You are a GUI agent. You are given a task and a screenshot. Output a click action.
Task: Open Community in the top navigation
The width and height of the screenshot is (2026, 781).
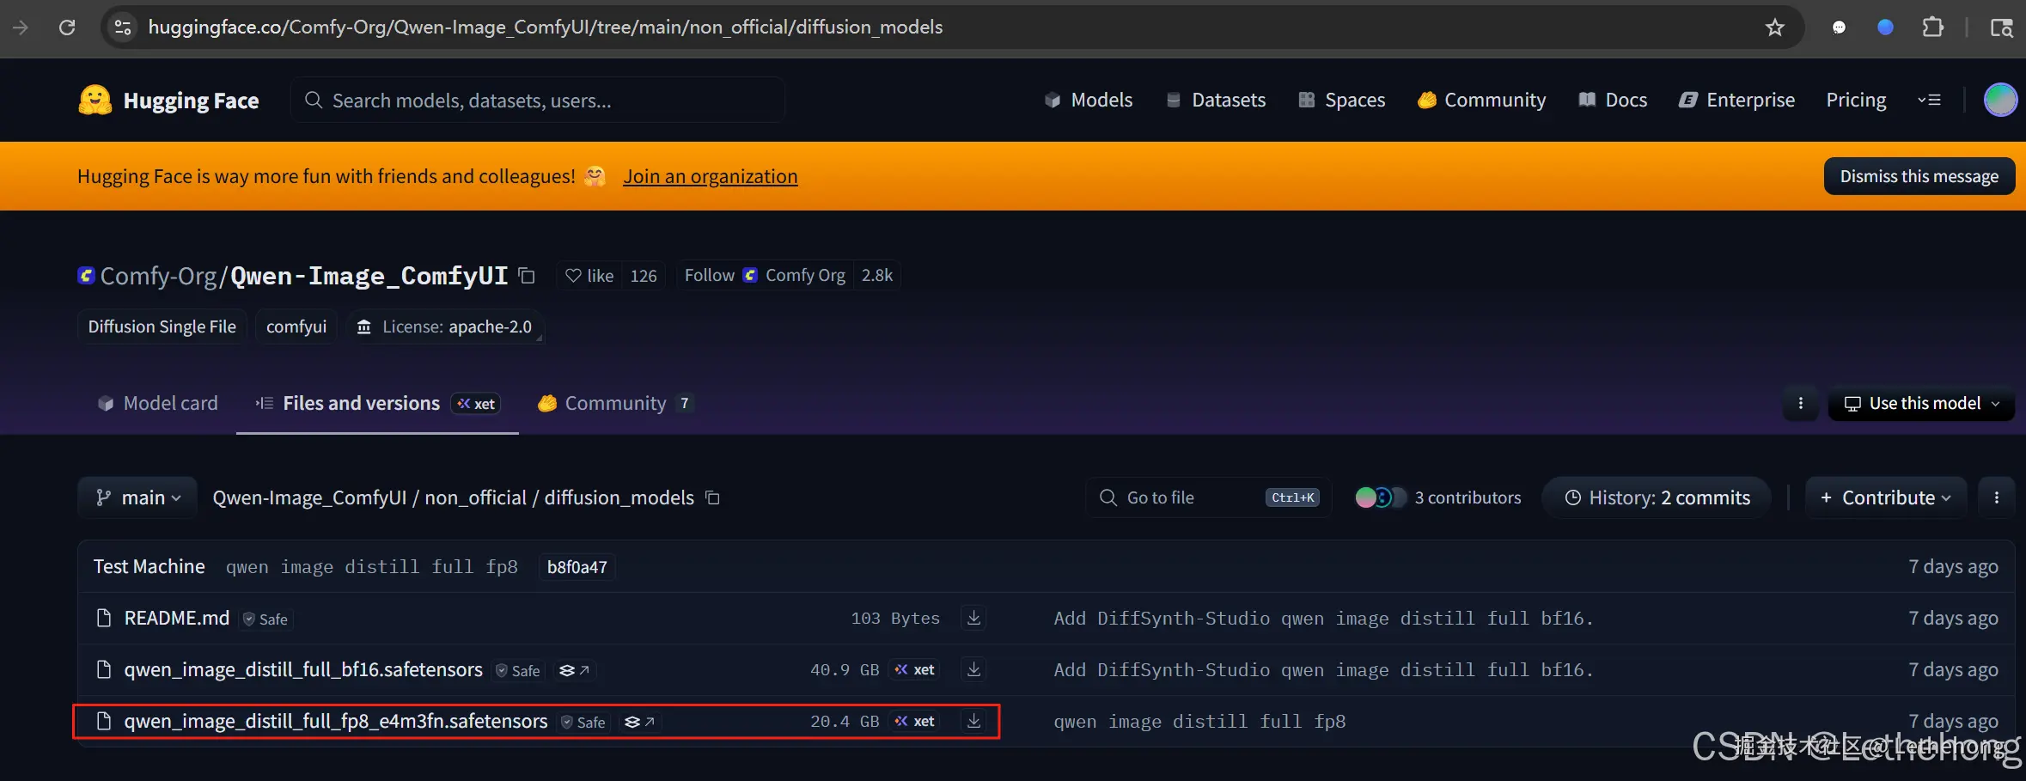(1481, 100)
